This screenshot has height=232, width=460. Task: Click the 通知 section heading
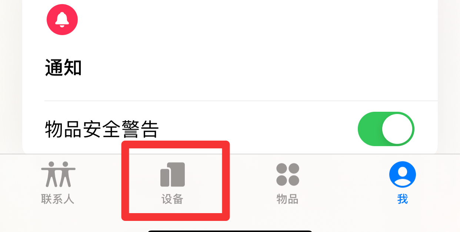pyautogui.click(x=63, y=68)
